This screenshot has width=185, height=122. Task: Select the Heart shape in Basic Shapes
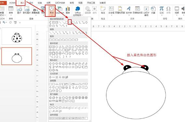[x=73, y=53]
